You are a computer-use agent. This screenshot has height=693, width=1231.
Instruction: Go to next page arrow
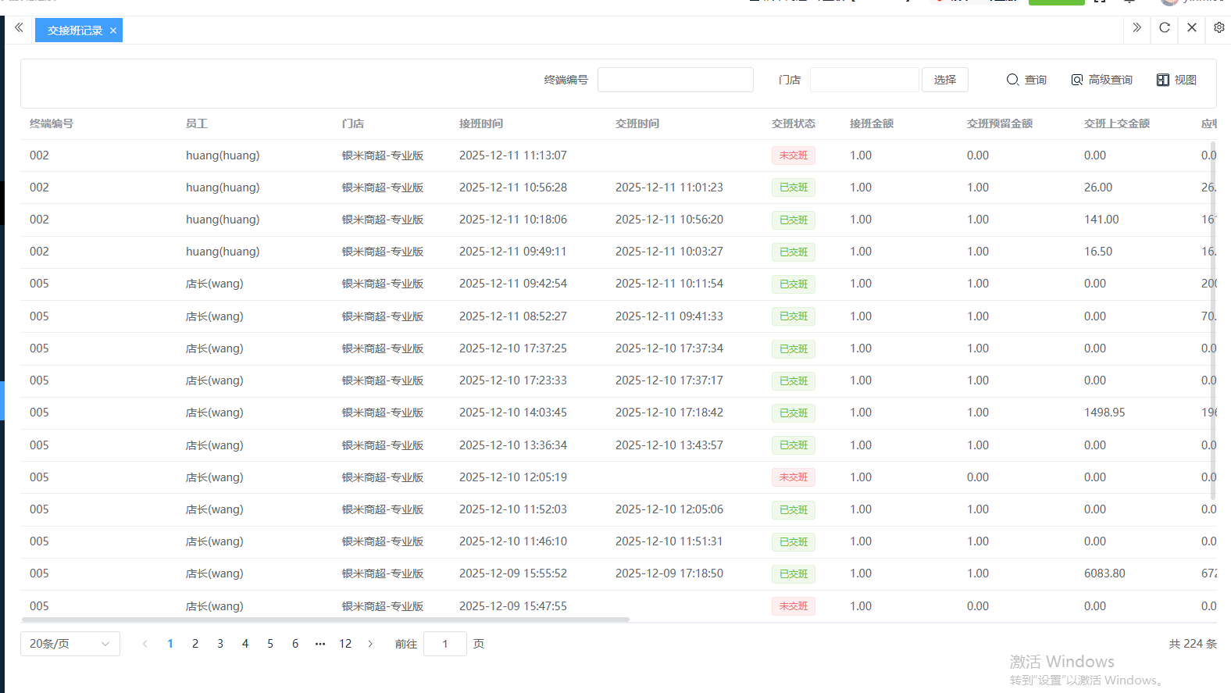pos(370,644)
